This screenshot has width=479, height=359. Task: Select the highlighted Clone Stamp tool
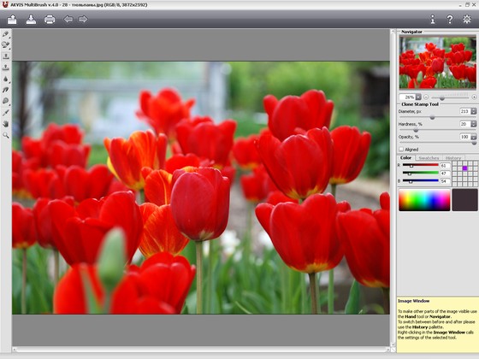pos(6,56)
